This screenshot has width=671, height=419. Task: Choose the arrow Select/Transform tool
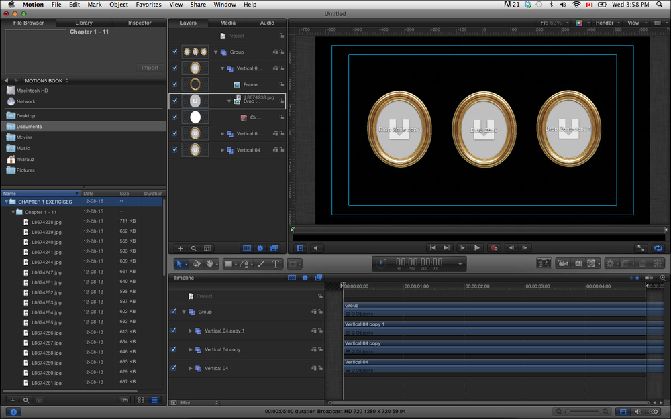coord(179,264)
